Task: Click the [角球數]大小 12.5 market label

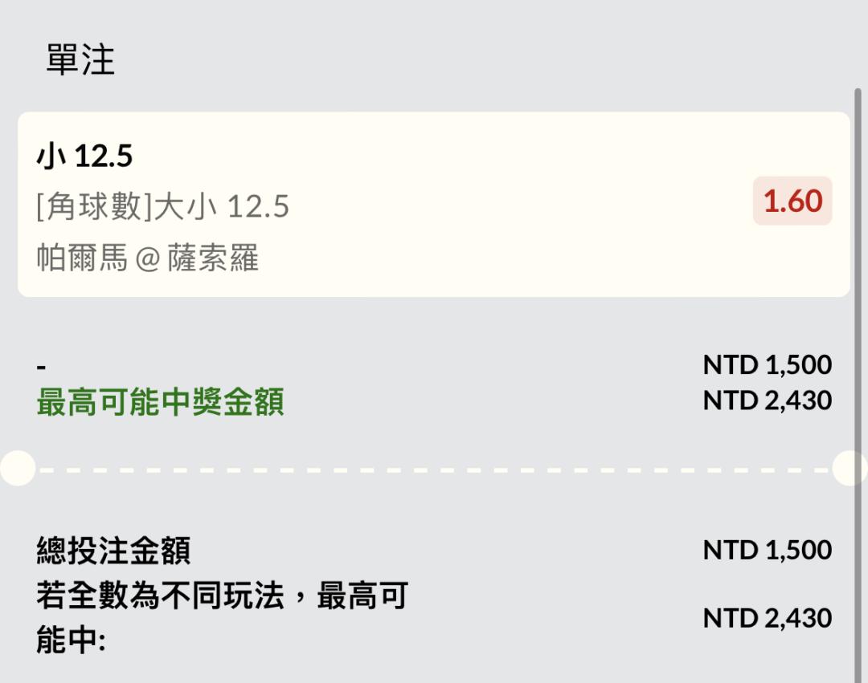Action: point(162,207)
